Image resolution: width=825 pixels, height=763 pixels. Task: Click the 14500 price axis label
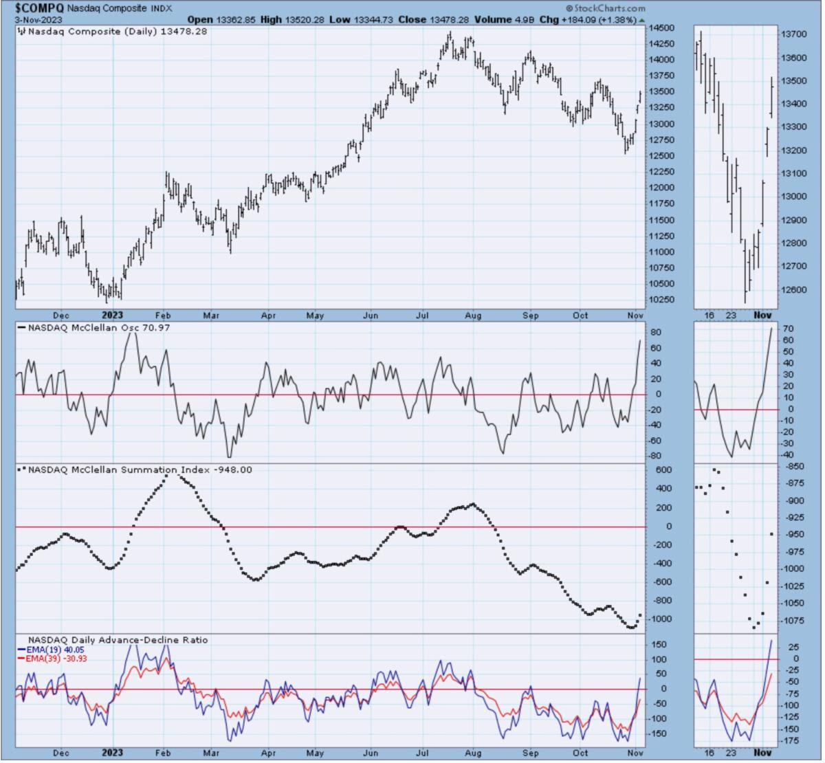(x=663, y=28)
